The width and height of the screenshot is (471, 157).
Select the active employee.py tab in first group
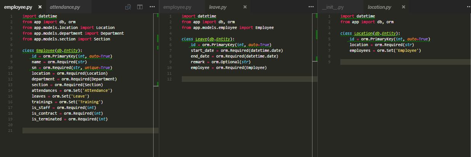pos(18,7)
